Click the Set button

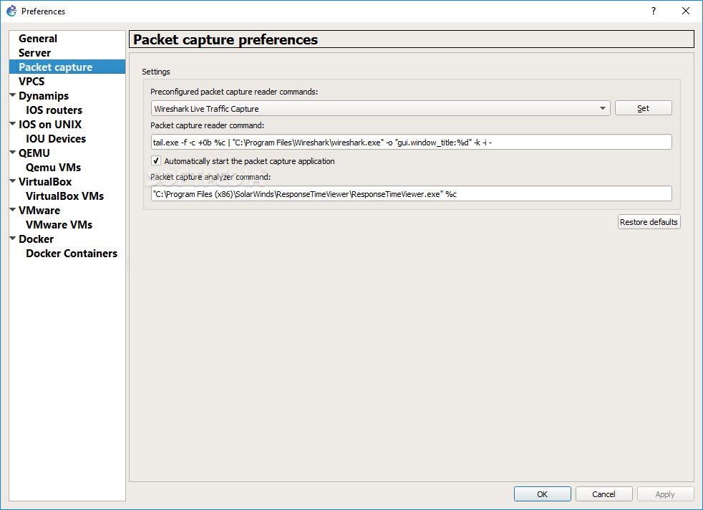coord(643,108)
